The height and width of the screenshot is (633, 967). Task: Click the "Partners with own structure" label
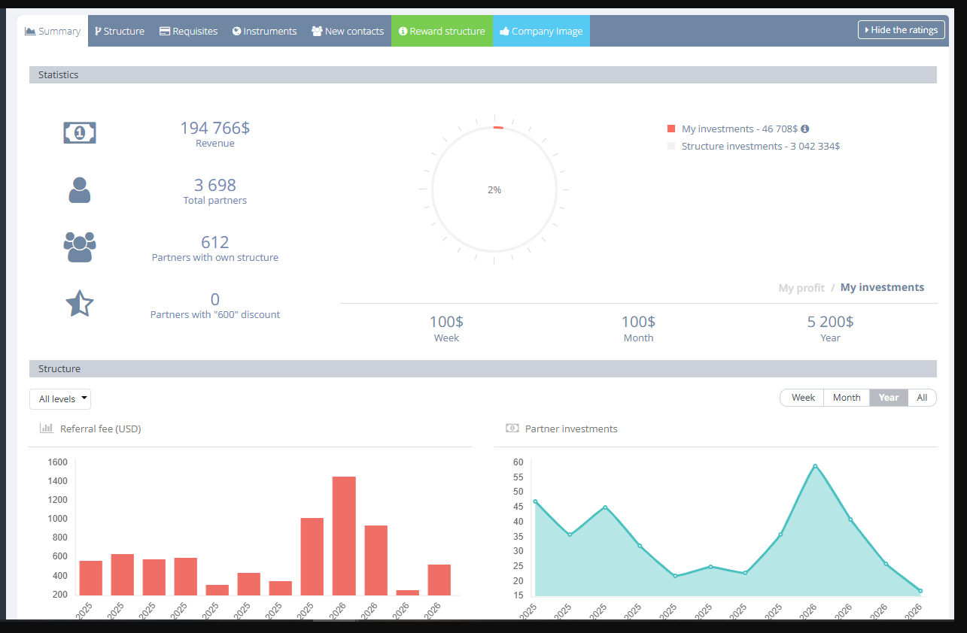point(215,258)
